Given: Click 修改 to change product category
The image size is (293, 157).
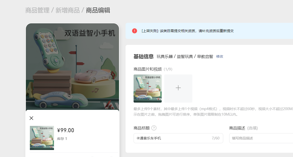Looking at the screenshot, I should pyautogui.click(x=220, y=56).
